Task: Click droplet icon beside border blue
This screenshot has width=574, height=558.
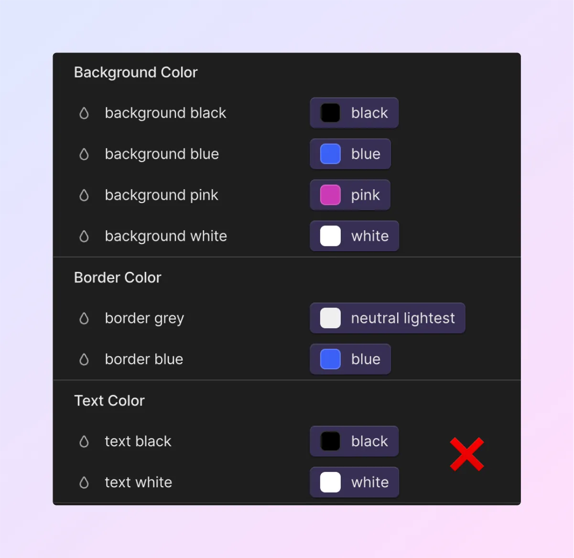Action: pyautogui.click(x=84, y=360)
